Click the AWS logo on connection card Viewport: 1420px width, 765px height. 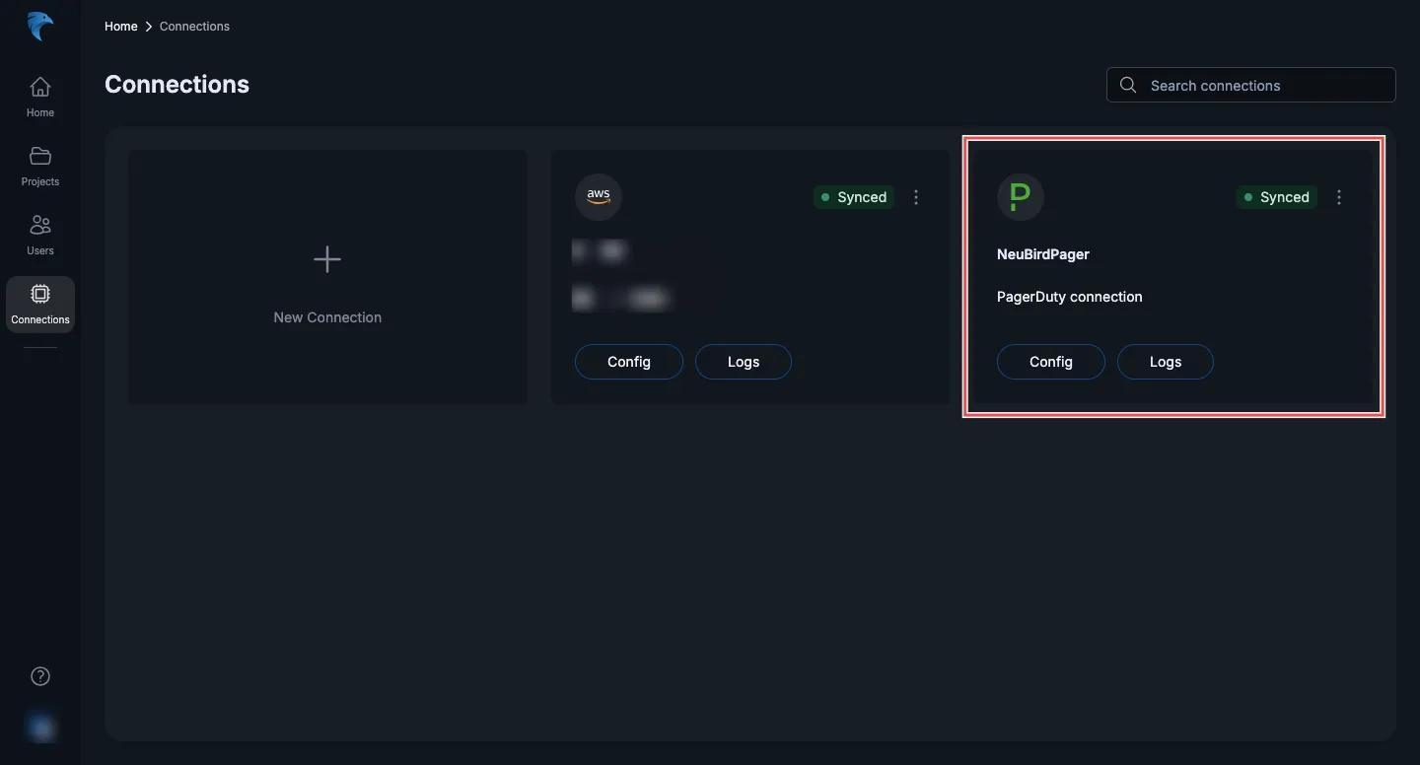coord(599,196)
